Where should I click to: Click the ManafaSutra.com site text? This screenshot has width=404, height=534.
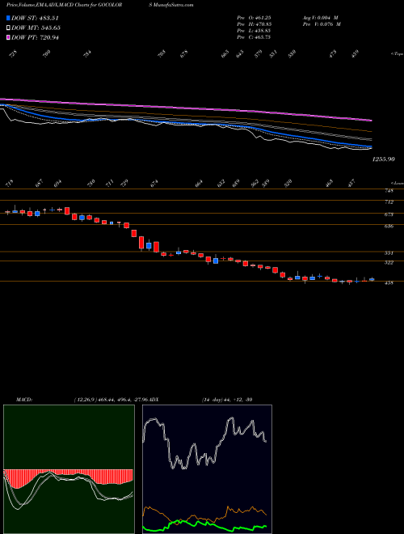[x=171, y=5]
